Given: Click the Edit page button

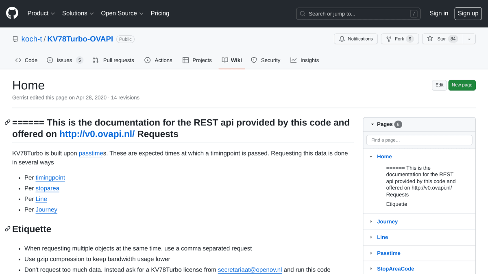Looking at the screenshot, I should click(x=439, y=85).
